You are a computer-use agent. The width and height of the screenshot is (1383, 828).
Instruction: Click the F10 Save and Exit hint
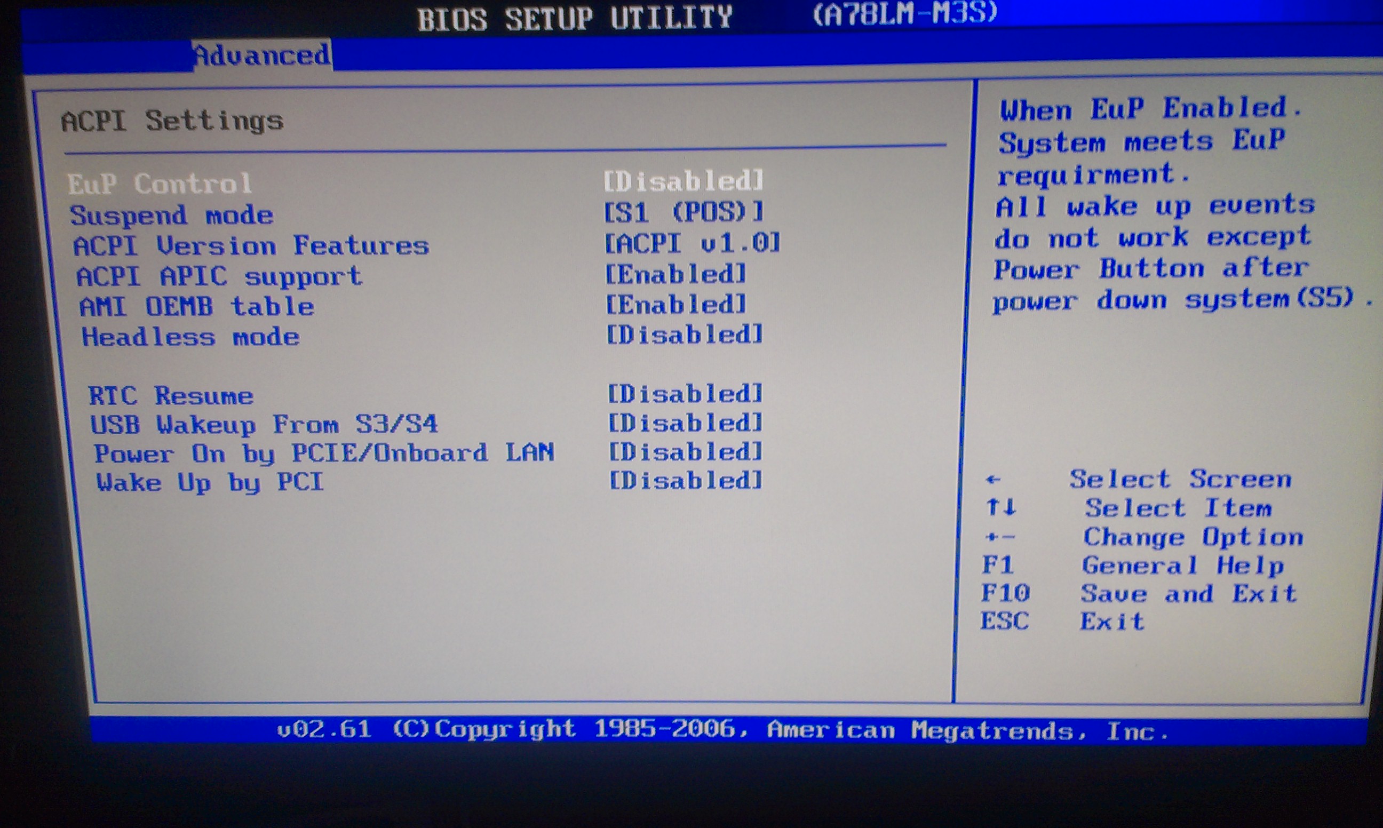tap(1005, 594)
